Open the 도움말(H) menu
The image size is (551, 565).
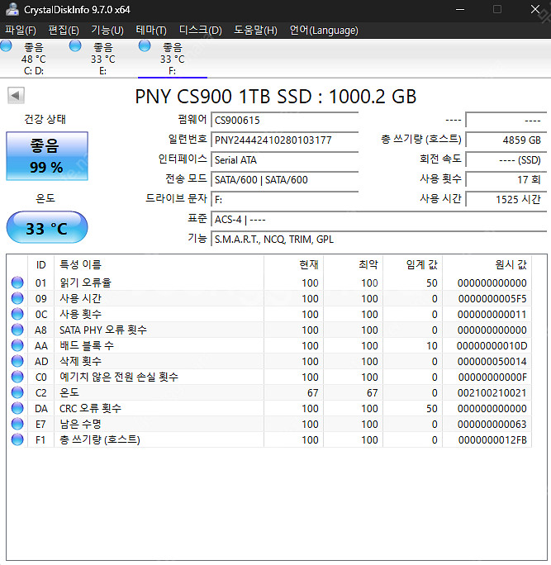255,31
